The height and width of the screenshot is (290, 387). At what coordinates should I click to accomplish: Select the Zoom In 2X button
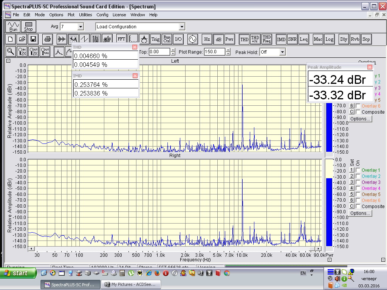tap(22, 52)
